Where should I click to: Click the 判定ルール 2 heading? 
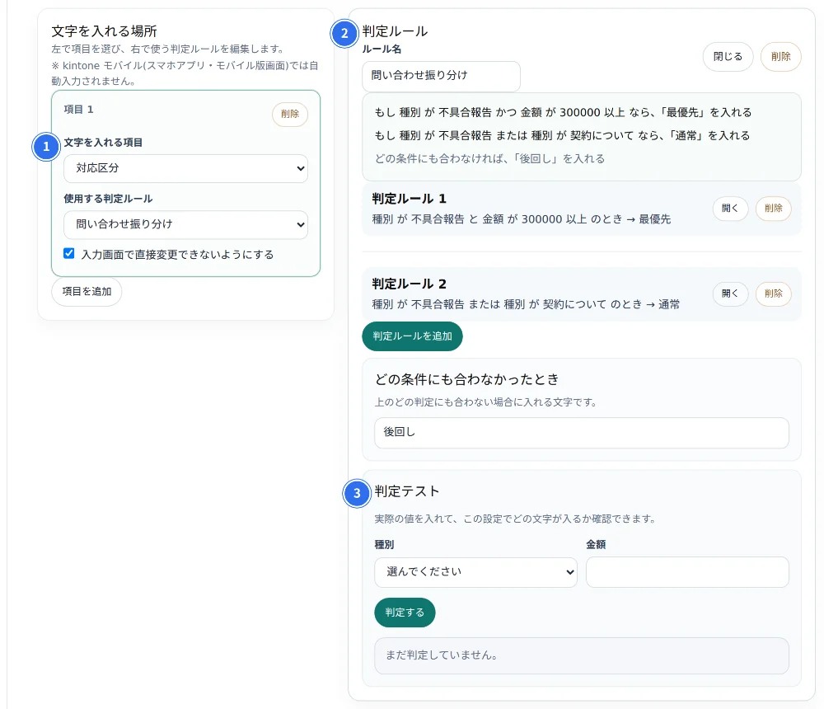coord(409,284)
